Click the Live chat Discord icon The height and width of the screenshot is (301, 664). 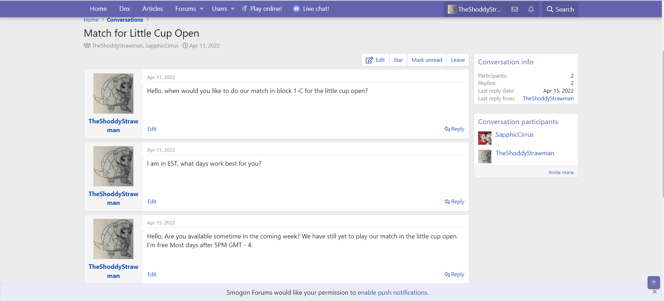[x=296, y=9]
